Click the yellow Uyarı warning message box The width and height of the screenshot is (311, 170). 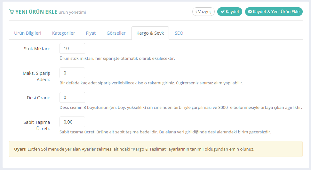click(x=155, y=149)
